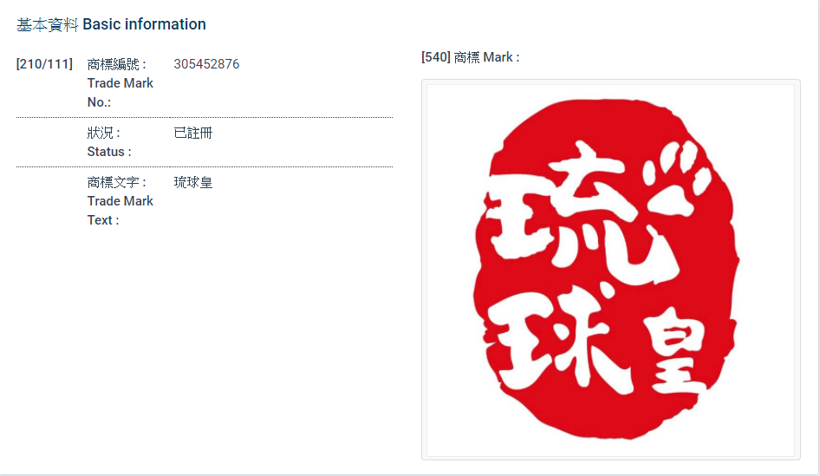Select the trade mark number 305452876

(x=206, y=64)
